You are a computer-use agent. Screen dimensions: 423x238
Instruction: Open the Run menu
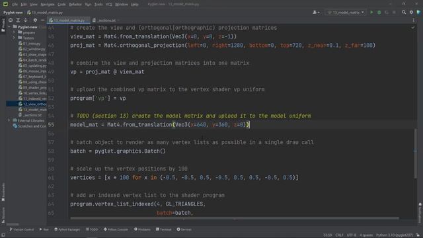(x=88, y=5)
